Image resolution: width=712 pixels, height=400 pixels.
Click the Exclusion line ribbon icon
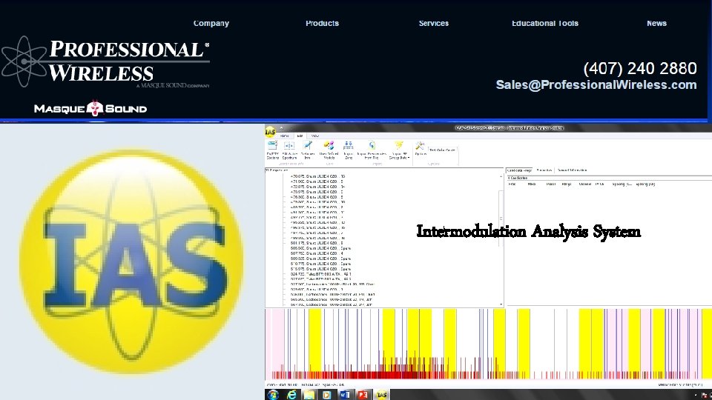tap(307, 150)
